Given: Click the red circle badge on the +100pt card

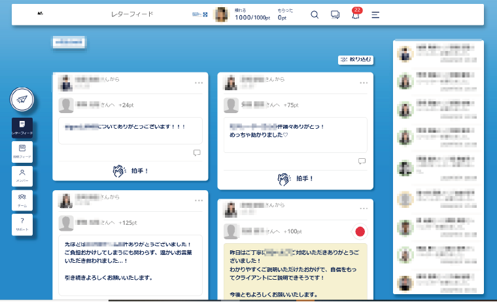Looking at the screenshot, I should (360, 231).
